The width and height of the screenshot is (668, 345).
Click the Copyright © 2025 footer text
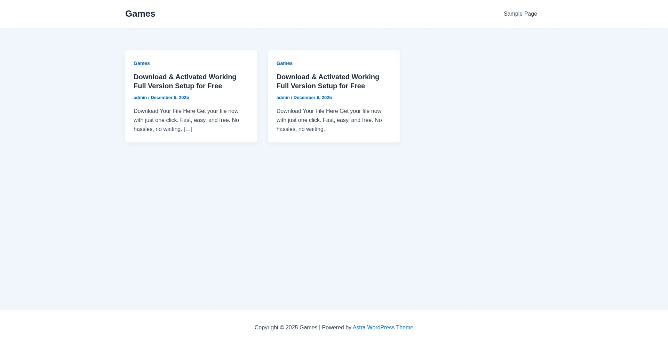pos(276,328)
